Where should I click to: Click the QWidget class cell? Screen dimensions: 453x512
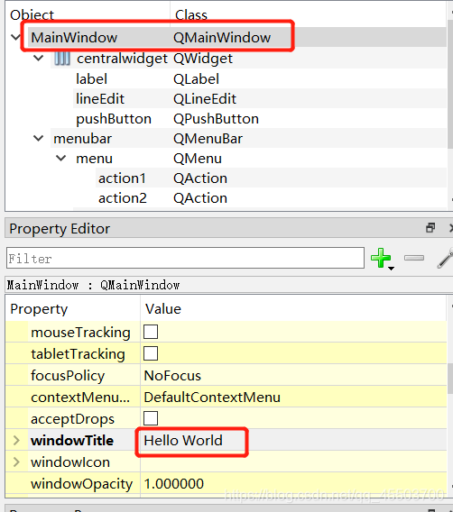point(203,59)
